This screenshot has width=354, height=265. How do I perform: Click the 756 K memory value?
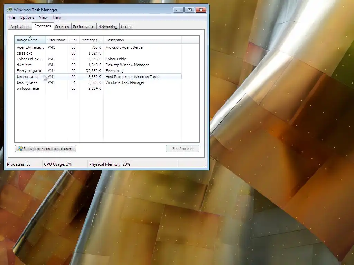[x=96, y=47]
